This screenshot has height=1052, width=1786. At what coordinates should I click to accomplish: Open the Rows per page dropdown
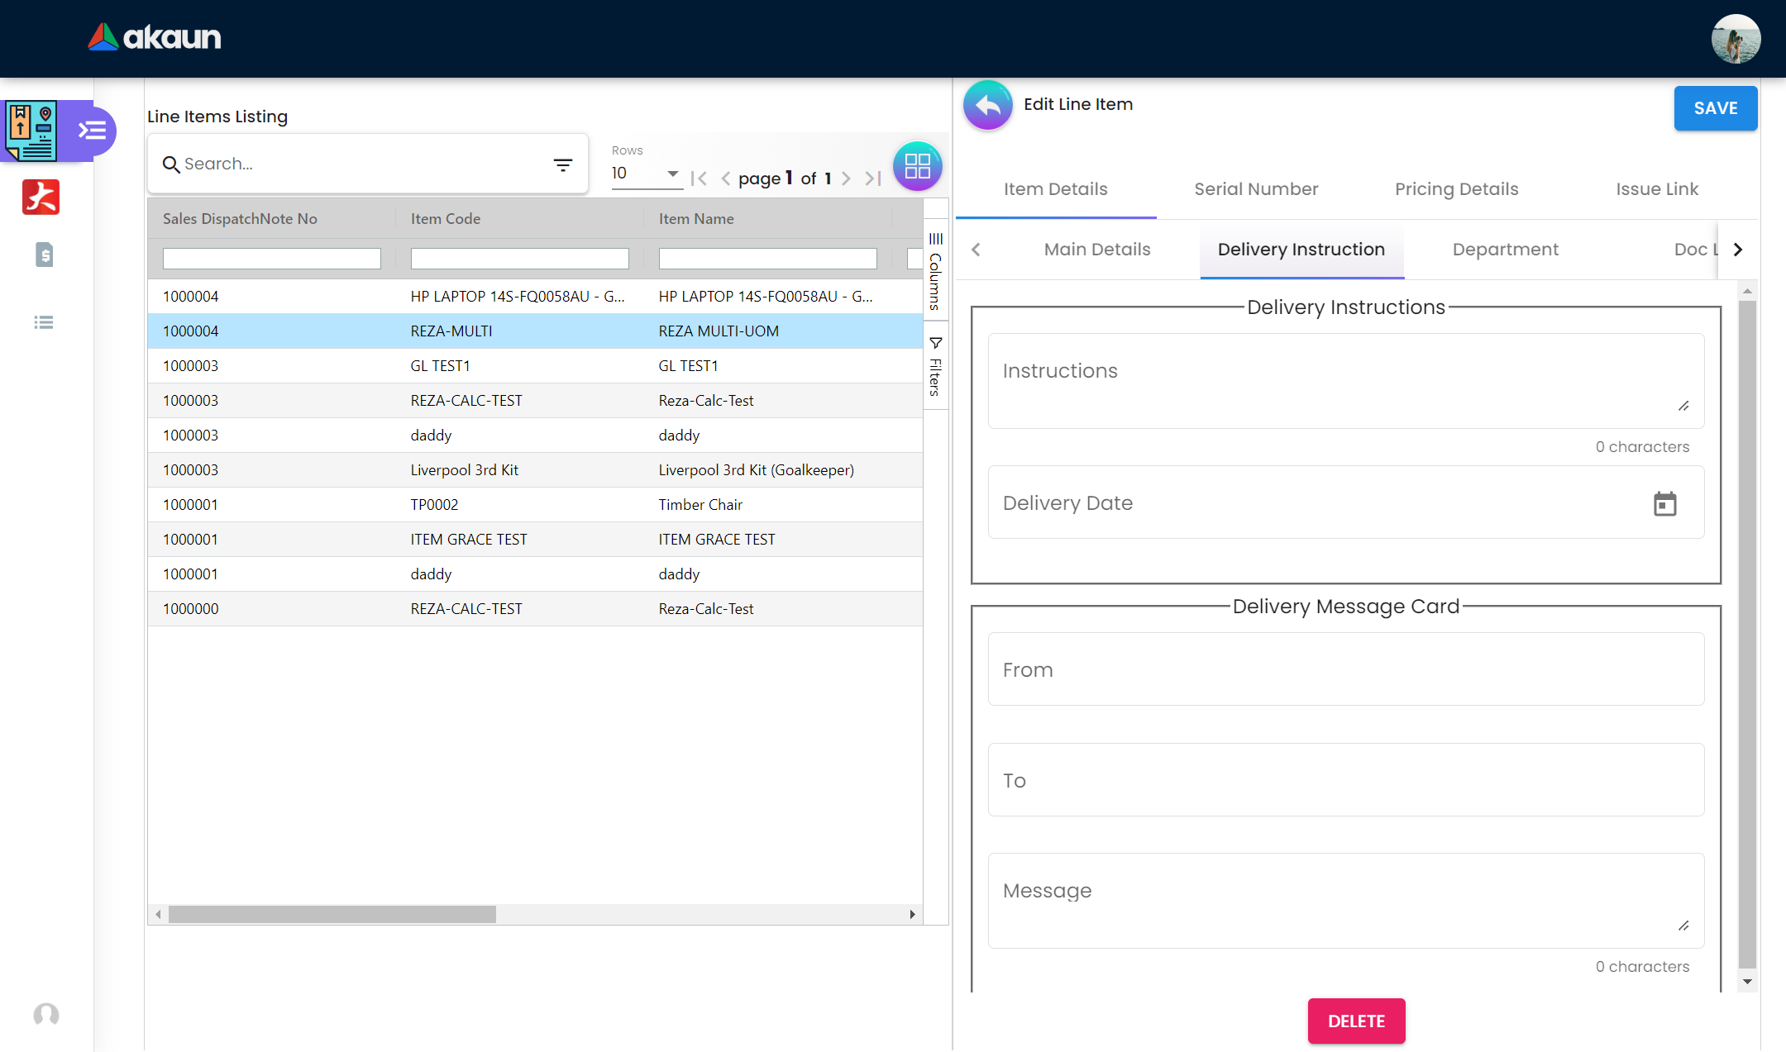click(x=646, y=174)
